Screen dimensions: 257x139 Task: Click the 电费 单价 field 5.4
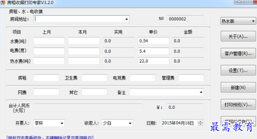[x=153, y=51]
